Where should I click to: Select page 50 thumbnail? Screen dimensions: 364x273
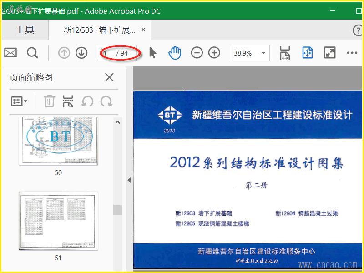(x=59, y=141)
